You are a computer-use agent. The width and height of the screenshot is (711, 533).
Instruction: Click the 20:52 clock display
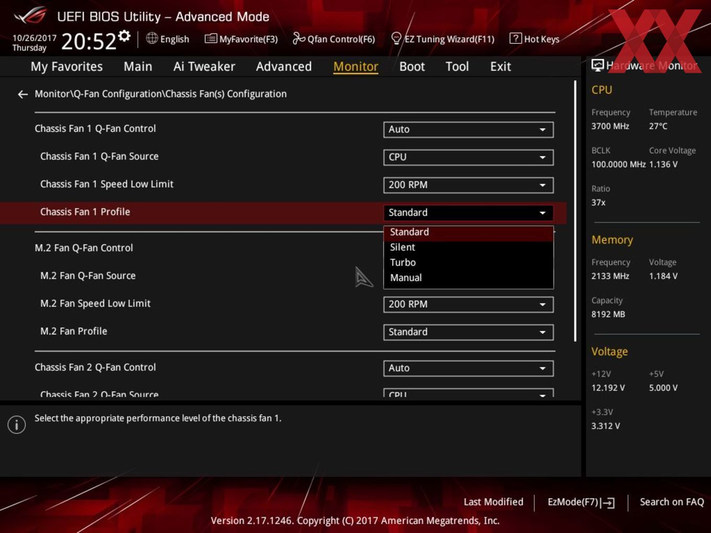89,41
